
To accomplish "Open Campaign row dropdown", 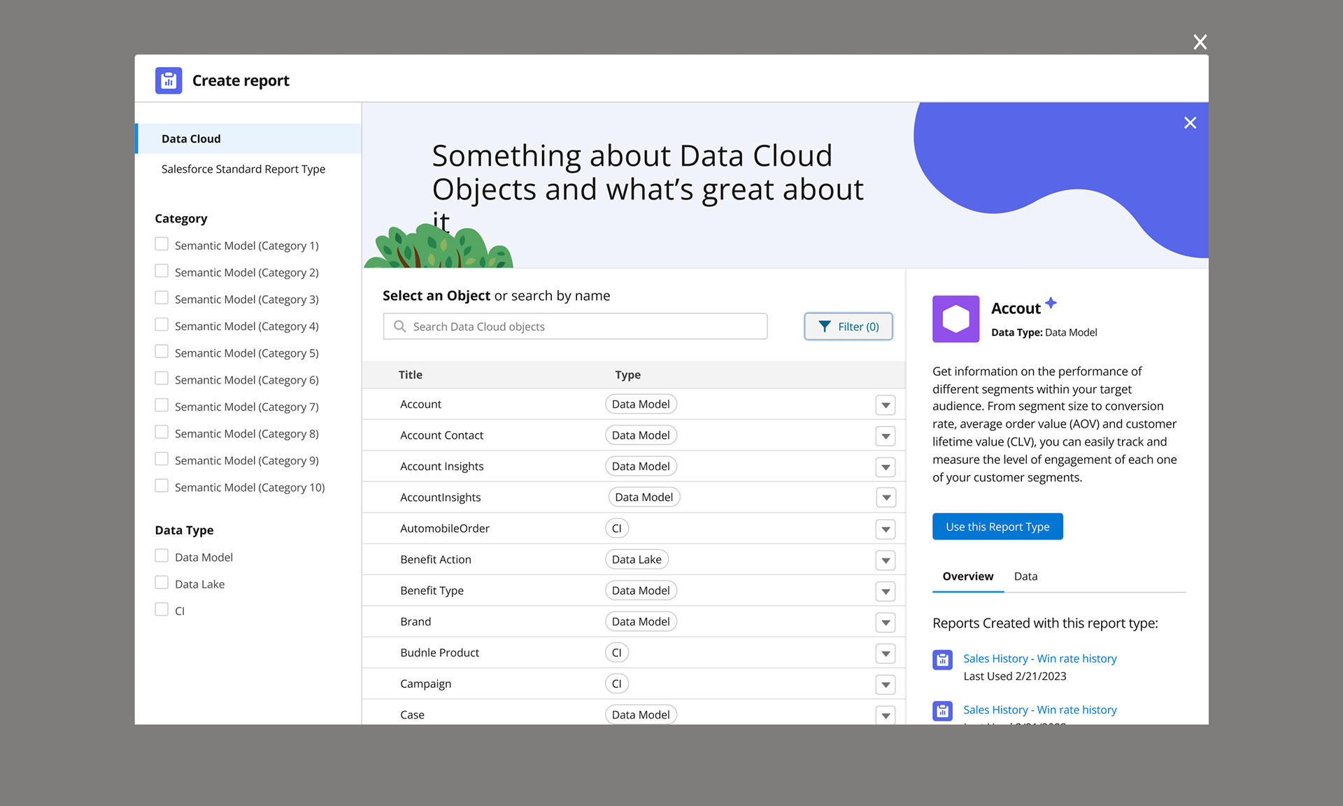I will click(886, 684).
